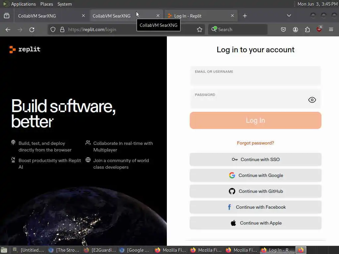The width and height of the screenshot is (339, 254).
Task: Open the Applications menu
Action: tap(24, 4)
